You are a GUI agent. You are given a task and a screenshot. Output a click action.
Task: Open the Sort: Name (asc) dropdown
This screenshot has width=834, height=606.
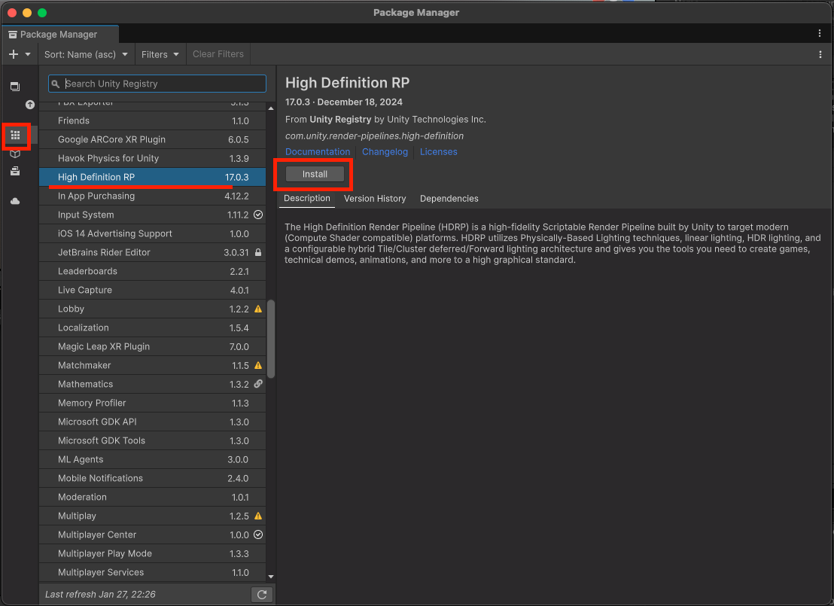click(x=86, y=53)
